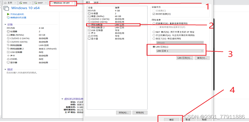Click the 高级(V)... button

point(202,58)
